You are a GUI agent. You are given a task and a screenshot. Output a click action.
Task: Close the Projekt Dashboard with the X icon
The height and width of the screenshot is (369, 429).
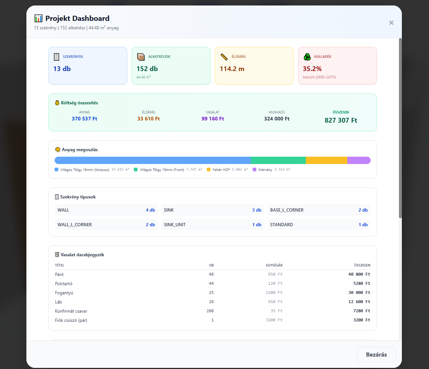[x=391, y=23]
